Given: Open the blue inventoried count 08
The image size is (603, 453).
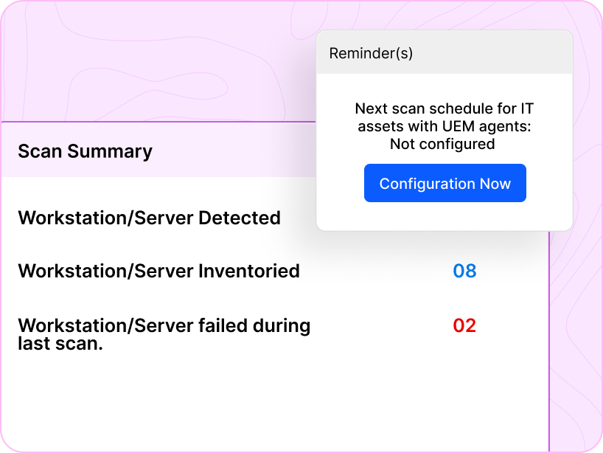Looking at the screenshot, I should coord(464,271).
